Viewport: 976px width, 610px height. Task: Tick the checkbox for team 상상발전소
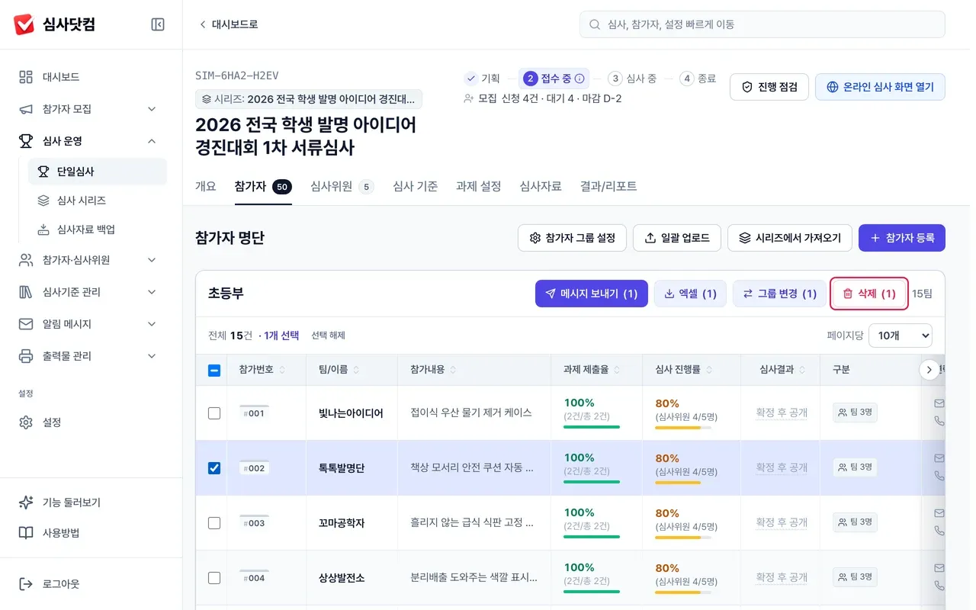pos(214,578)
